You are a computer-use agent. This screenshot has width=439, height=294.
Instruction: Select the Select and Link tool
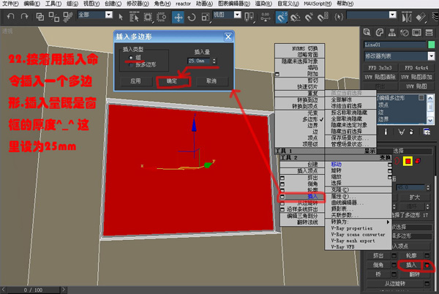40,17
